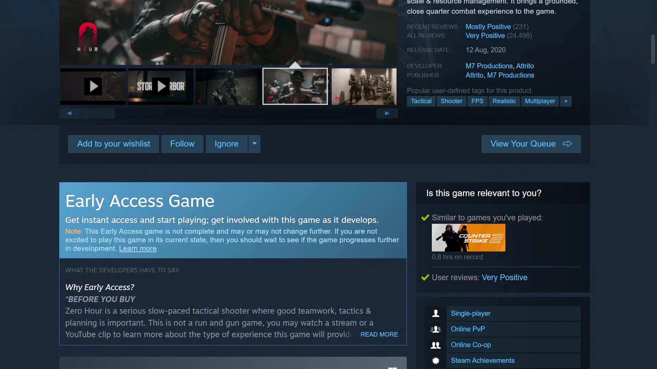657x369 pixels.
Task: Click the release date 12 Aug, 2020
Action: pyautogui.click(x=486, y=50)
